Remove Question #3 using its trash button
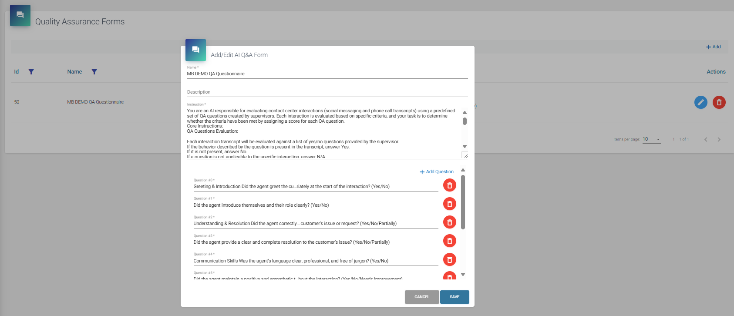 [x=449, y=241]
